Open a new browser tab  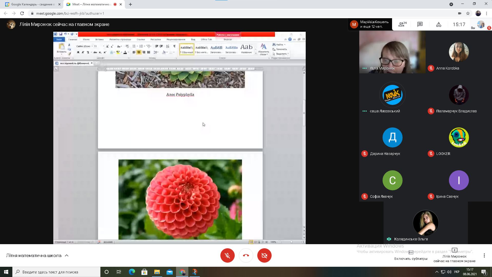click(x=130, y=4)
